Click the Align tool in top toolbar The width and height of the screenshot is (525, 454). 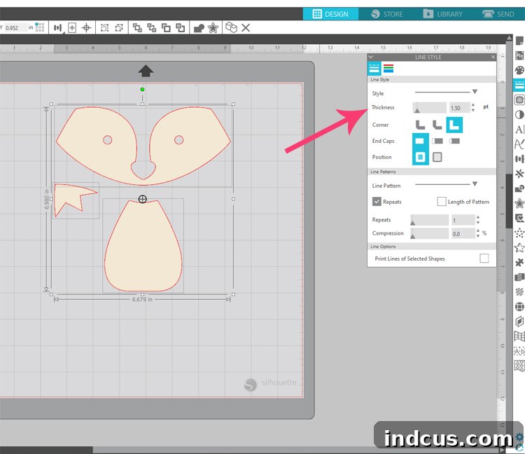pyautogui.click(x=58, y=28)
